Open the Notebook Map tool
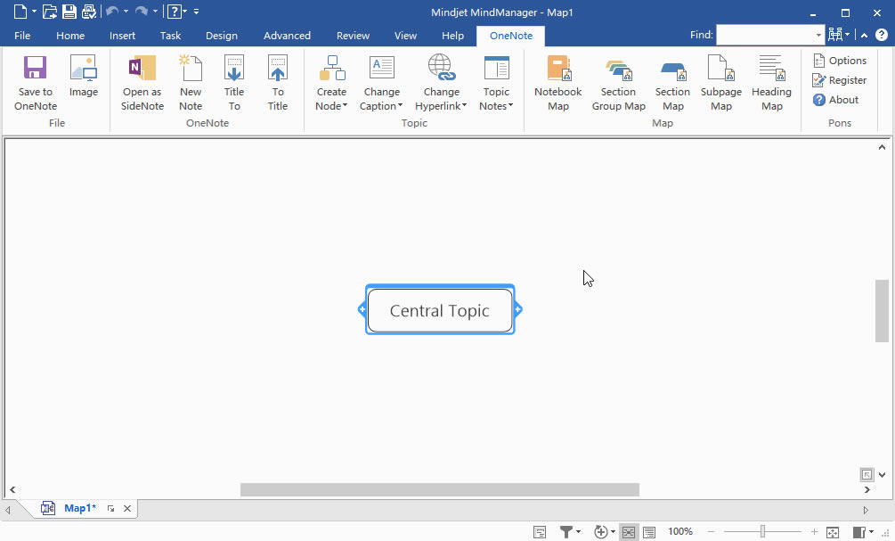Screen dimensions: 895x541 557,82
